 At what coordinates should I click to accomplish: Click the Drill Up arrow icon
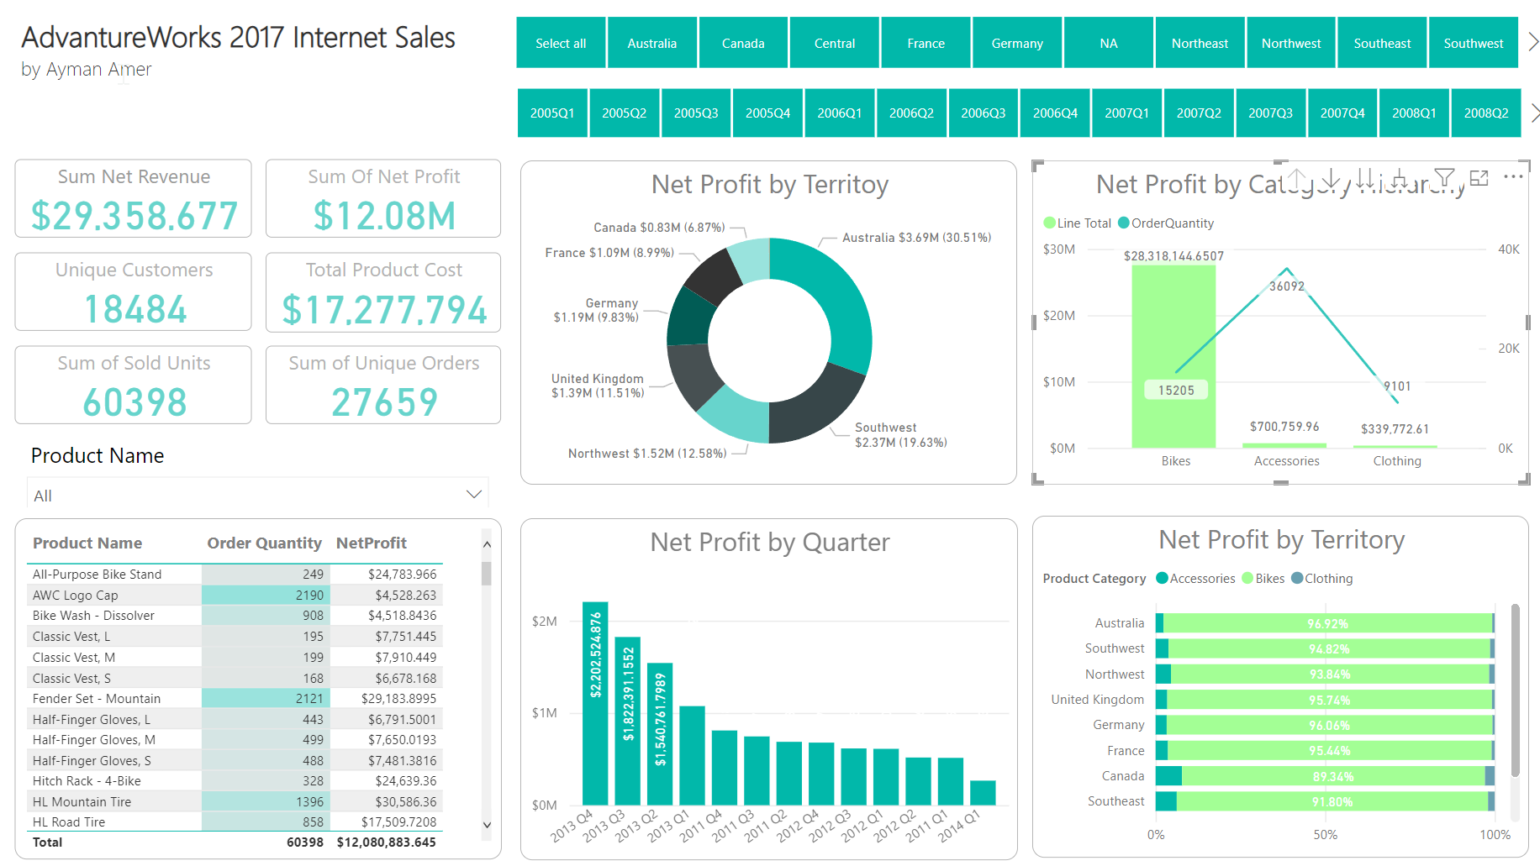click(1297, 178)
